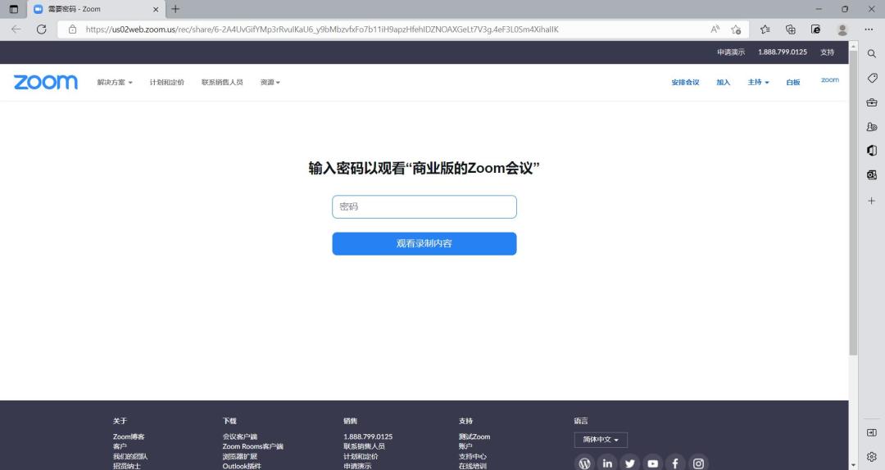Toggle the sidebar visibility icon
885x470 pixels.
coord(871,433)
